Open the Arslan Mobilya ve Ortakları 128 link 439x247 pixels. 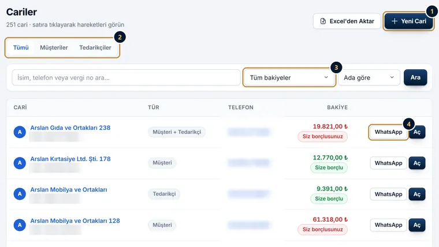[75, 220]
